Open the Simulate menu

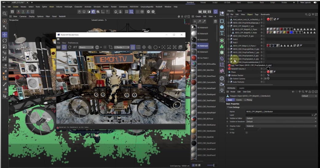(97, 7)
